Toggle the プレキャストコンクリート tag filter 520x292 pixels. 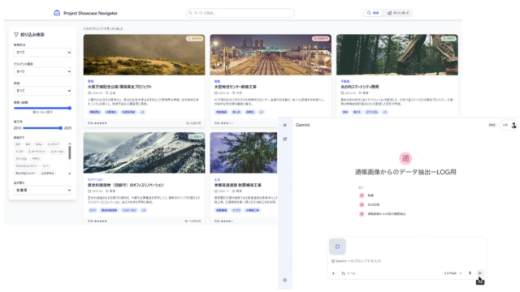(x=27, y=166)
